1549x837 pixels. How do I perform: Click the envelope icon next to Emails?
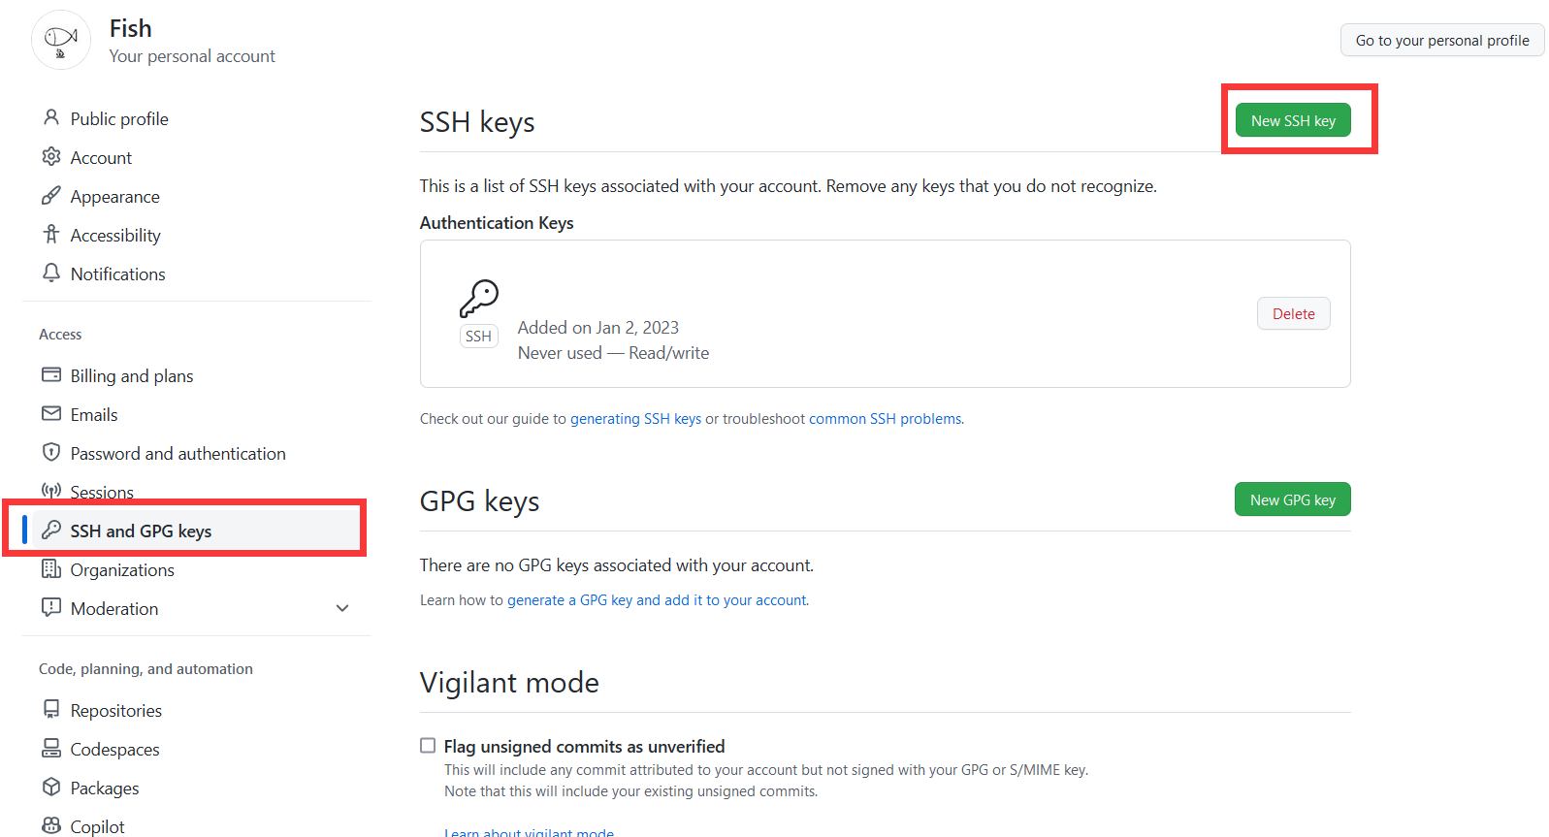click(x=51, y=414)
